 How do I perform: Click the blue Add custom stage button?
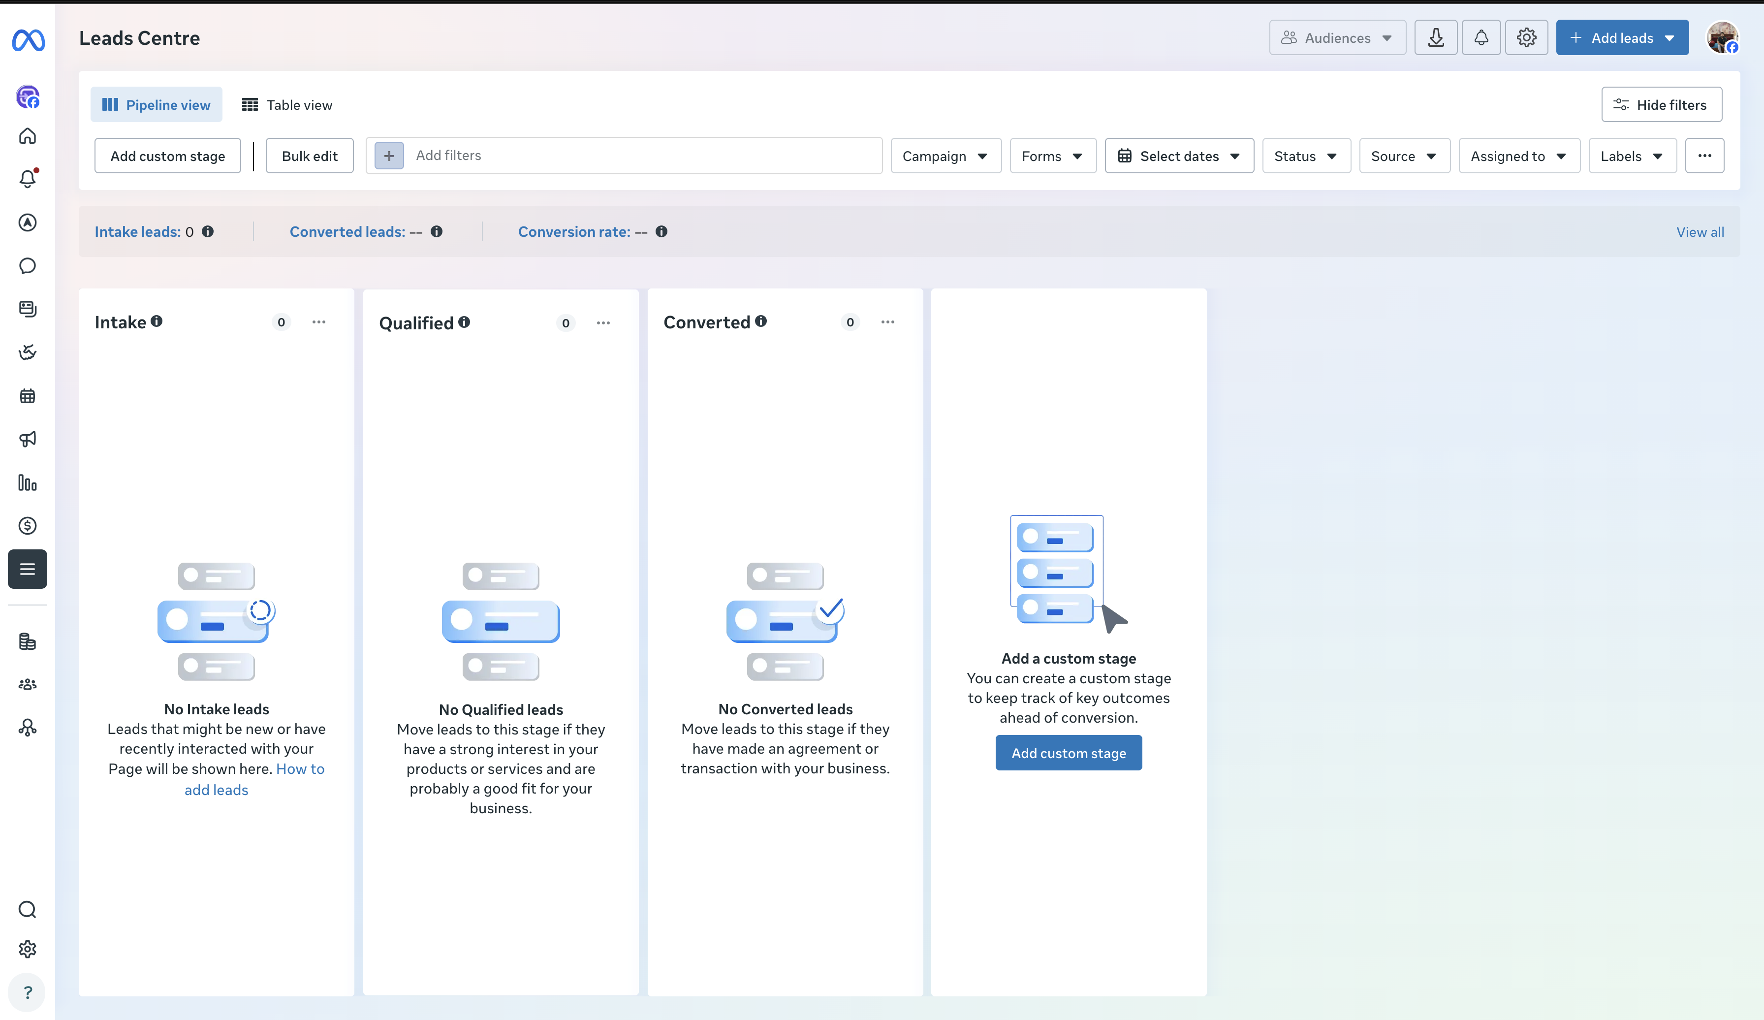coord(1068,753)
